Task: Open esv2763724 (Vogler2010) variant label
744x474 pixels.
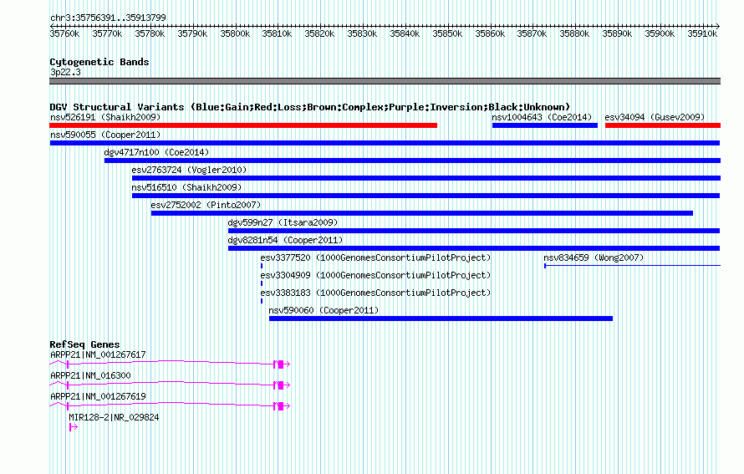Action: 189,170
